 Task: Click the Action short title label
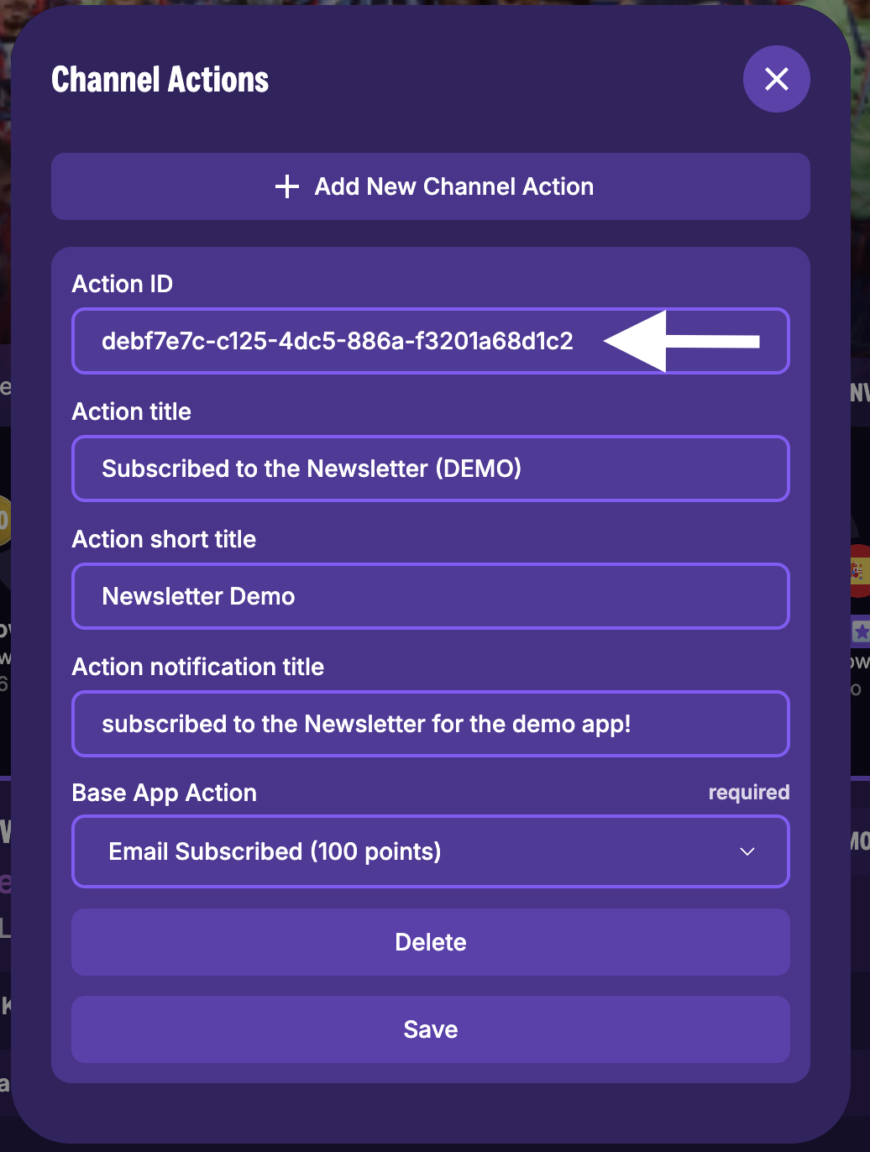(x=164, y=538)
